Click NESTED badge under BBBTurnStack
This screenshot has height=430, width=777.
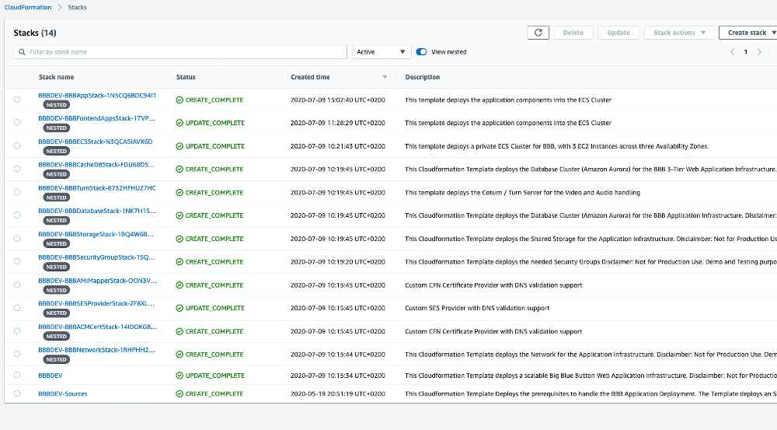tap(56, 198)
